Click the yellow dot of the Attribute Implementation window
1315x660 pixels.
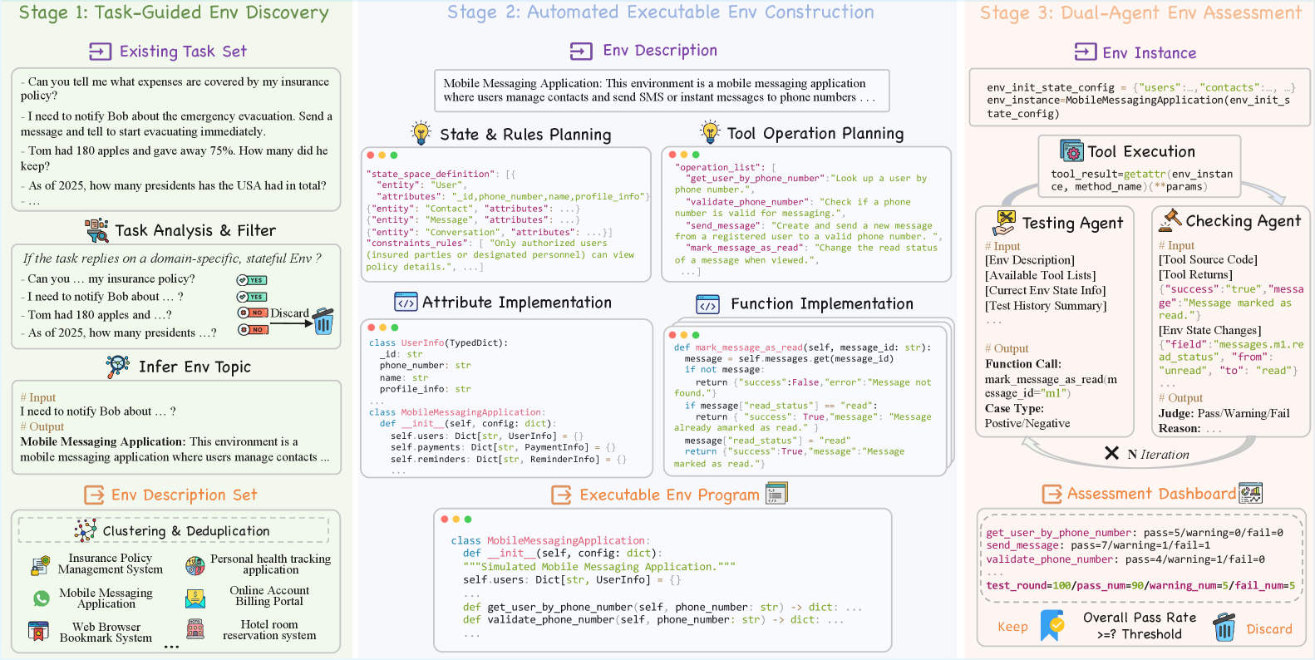(x=383, y=328)
